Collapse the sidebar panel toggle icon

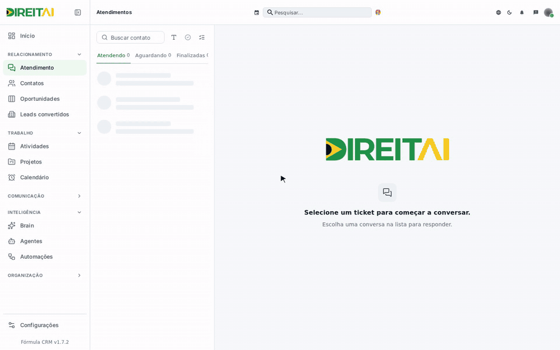[77, 12]
